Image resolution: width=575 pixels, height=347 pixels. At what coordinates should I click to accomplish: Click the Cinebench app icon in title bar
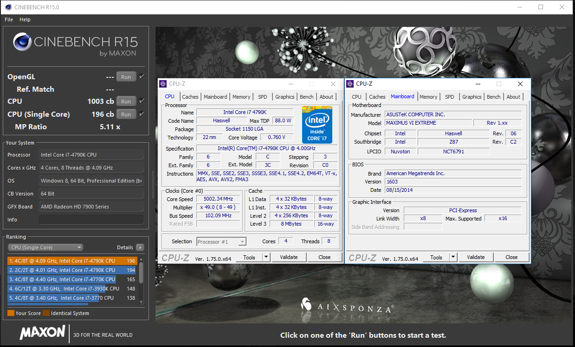pyautogui.click(x=7, y=7)
